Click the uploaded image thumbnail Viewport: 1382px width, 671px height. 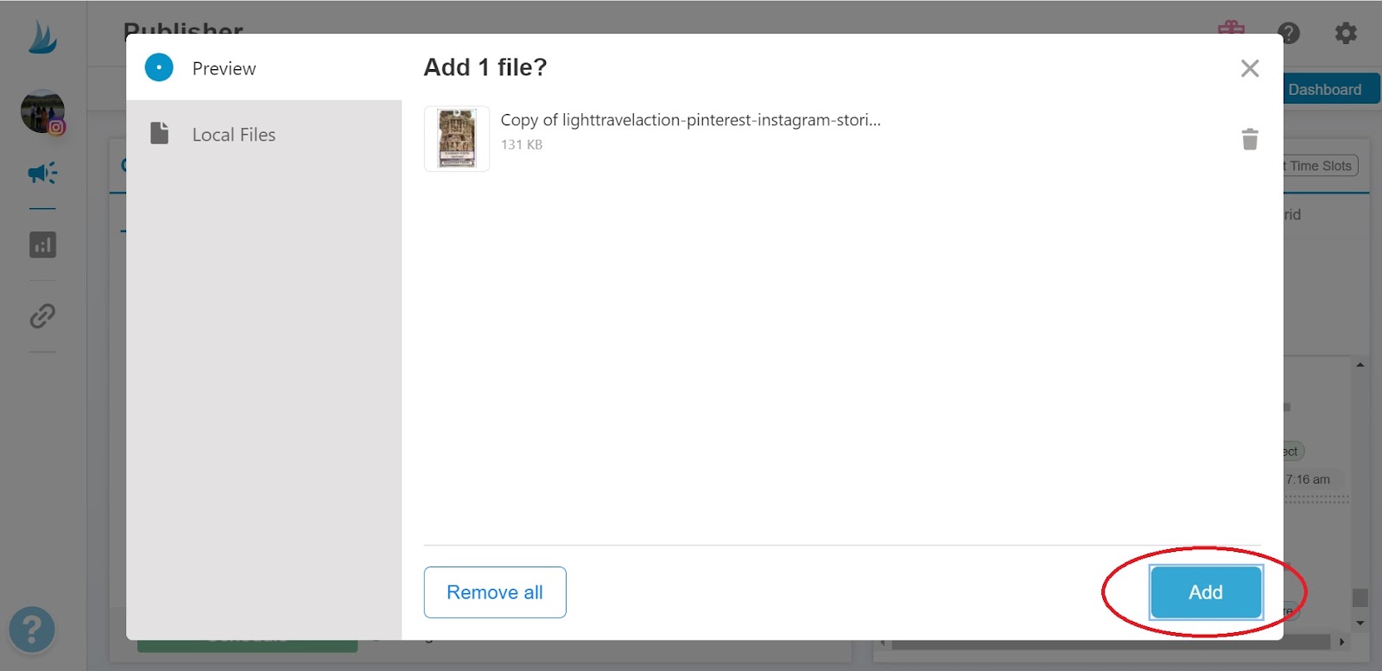pyautogui.click(x=457, y=139)
